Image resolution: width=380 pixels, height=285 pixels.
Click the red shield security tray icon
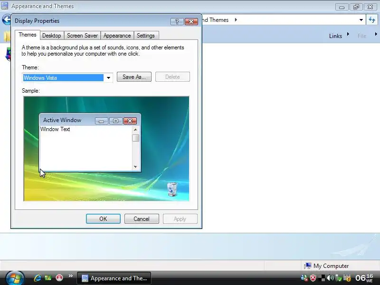tap(313, 278)
